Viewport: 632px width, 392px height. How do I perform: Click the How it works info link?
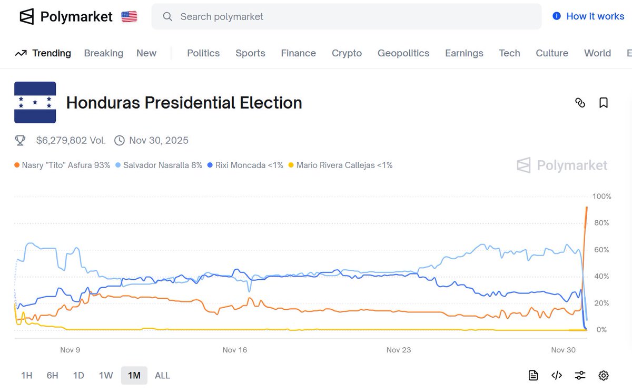pyautogui.click(x=588, y=16)
